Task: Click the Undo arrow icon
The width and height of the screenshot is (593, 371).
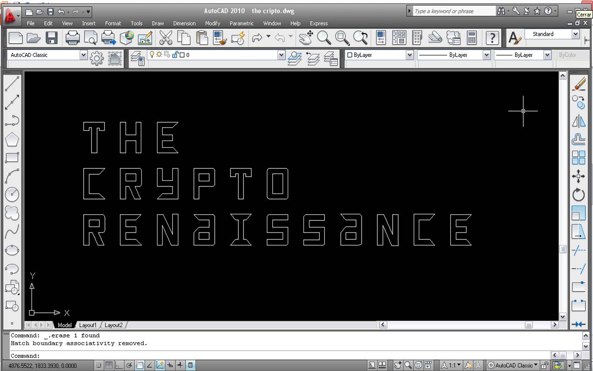Action: click(257, 38)
